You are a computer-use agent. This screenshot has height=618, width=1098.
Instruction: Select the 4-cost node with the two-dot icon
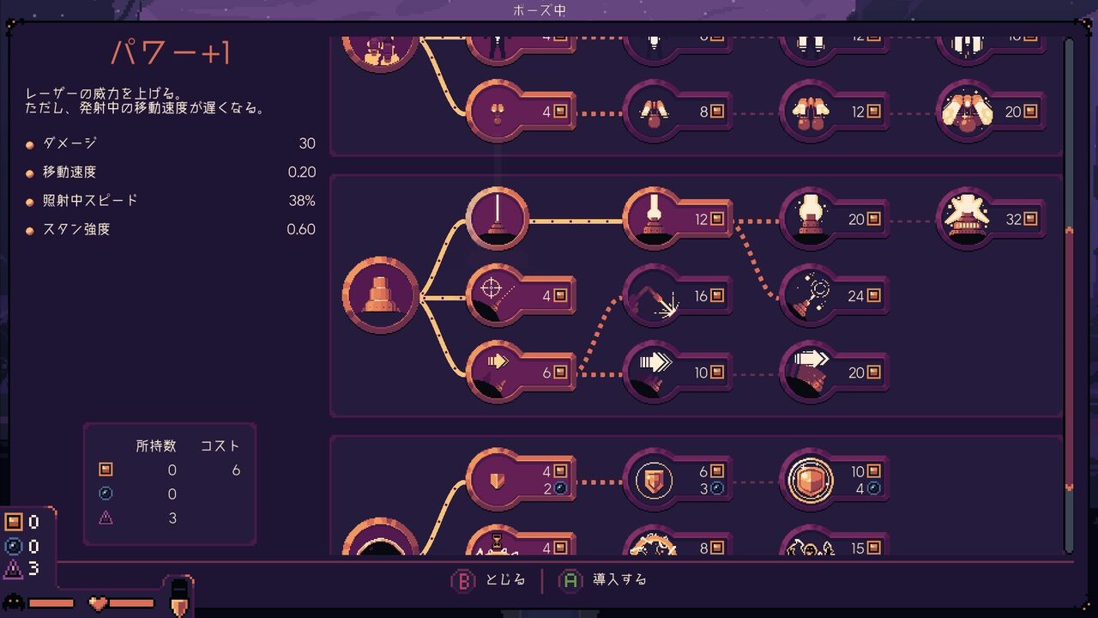521,112
